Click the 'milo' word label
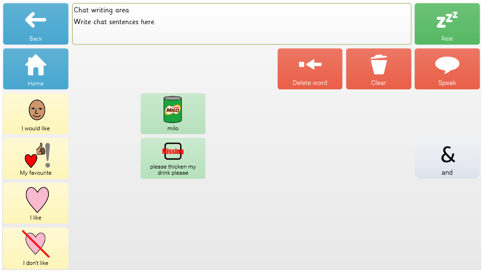 tap(173, 128)
